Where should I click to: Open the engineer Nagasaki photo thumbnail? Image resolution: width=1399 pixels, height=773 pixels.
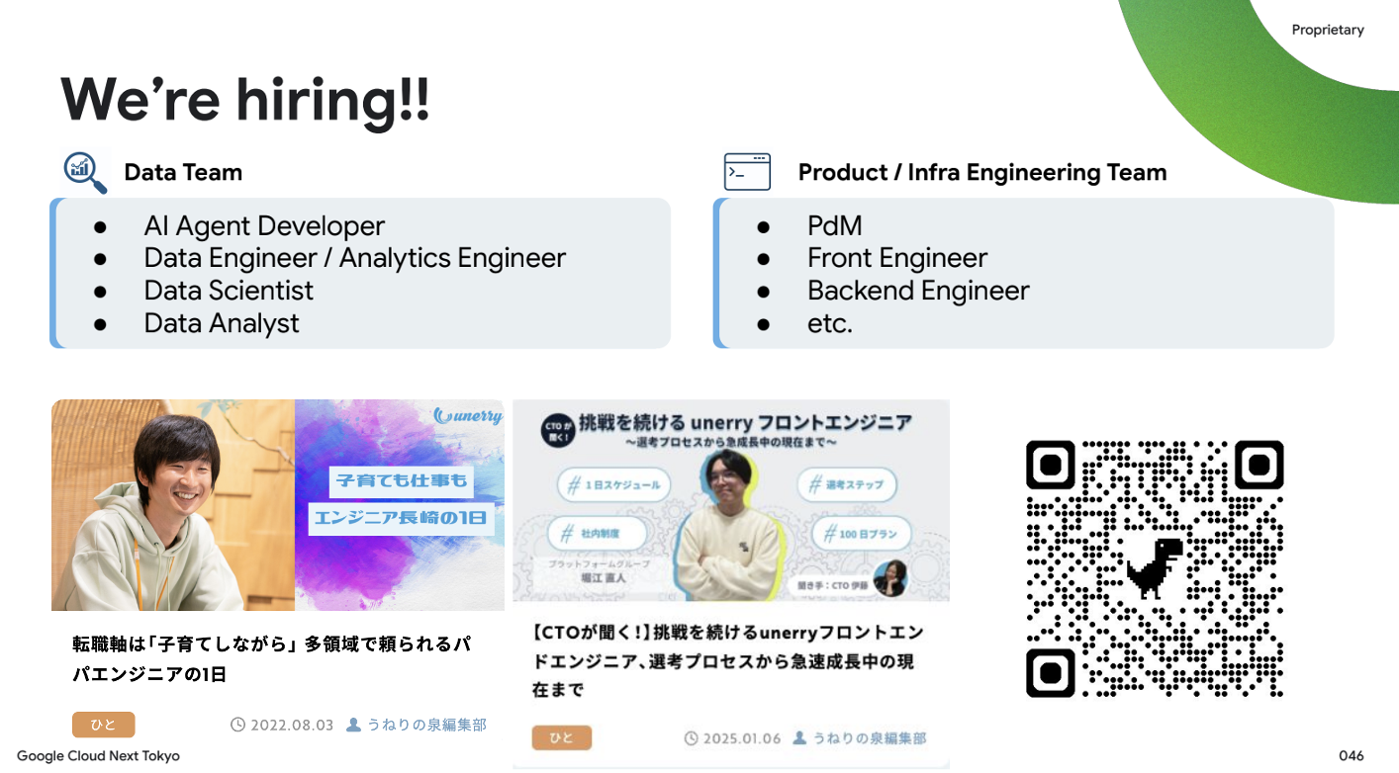[277, 505]
